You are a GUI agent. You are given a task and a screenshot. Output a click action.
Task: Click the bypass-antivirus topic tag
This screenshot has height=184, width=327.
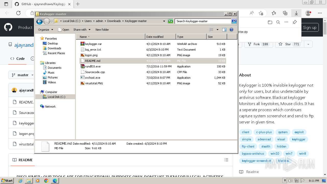[x=253, y=154]
